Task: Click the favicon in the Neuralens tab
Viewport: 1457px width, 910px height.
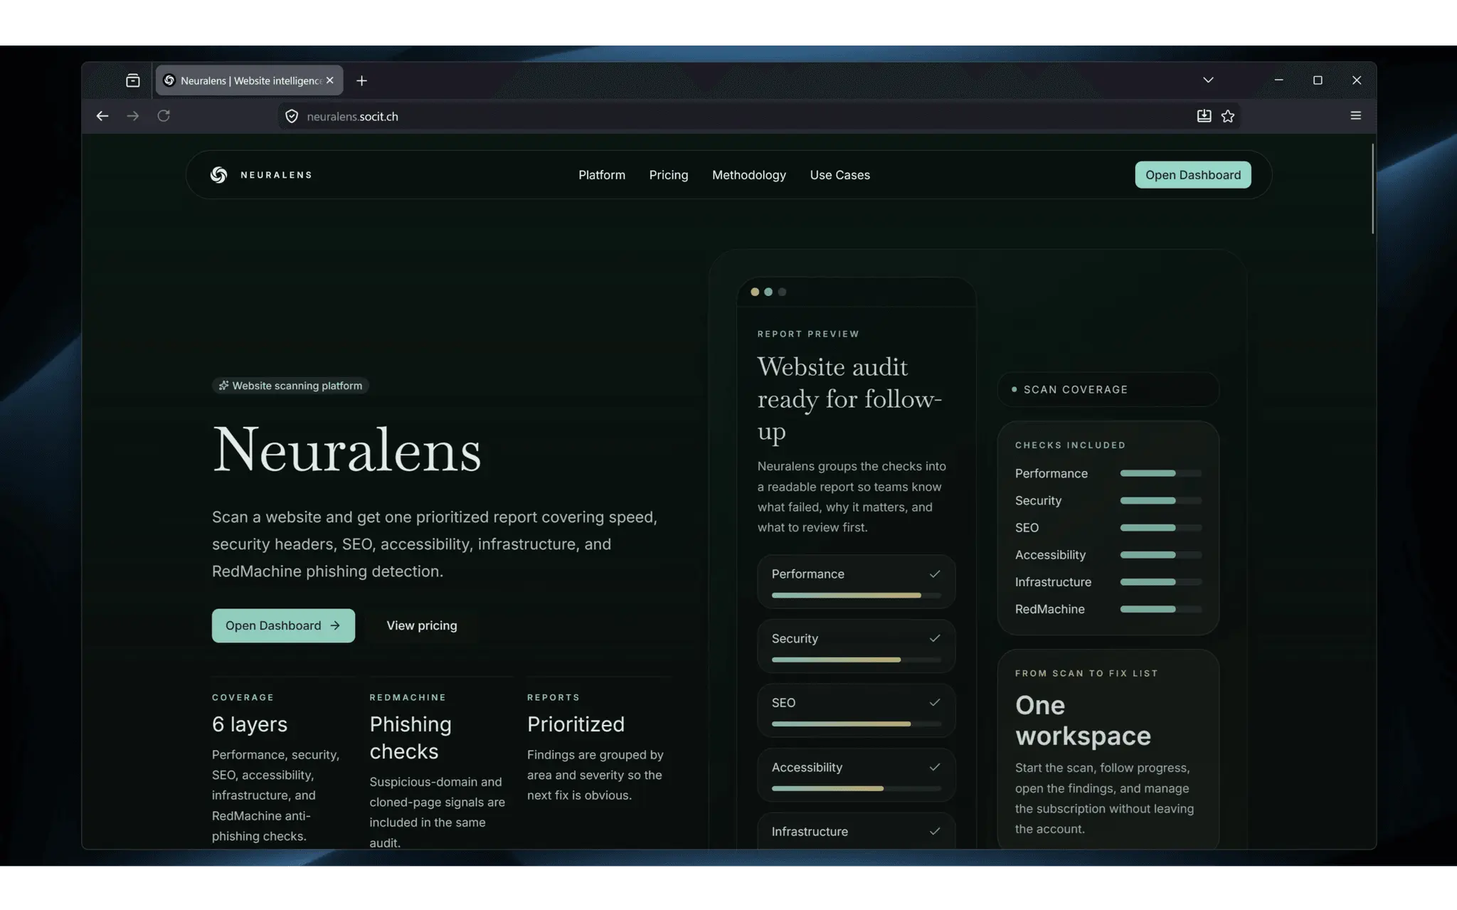Action: (x=169, y=80)
